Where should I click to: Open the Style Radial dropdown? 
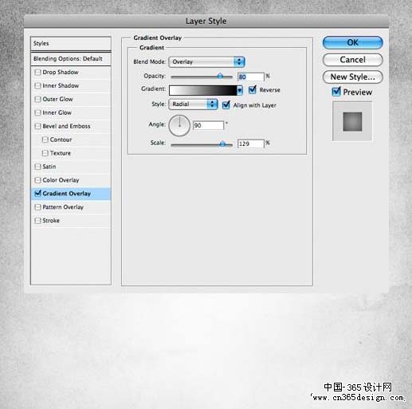pyautogui.click(x=193, y=104)
